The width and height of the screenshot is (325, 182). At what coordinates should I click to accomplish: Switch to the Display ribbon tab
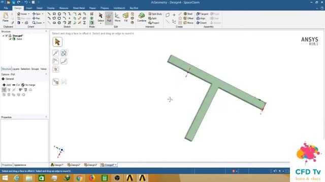pyautogui.click(x=51, y=8)
